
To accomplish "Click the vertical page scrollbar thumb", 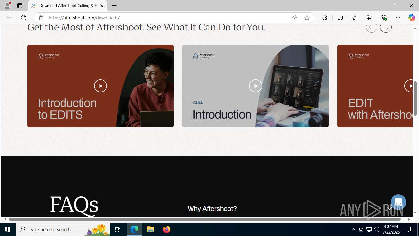I will (415, 98).
